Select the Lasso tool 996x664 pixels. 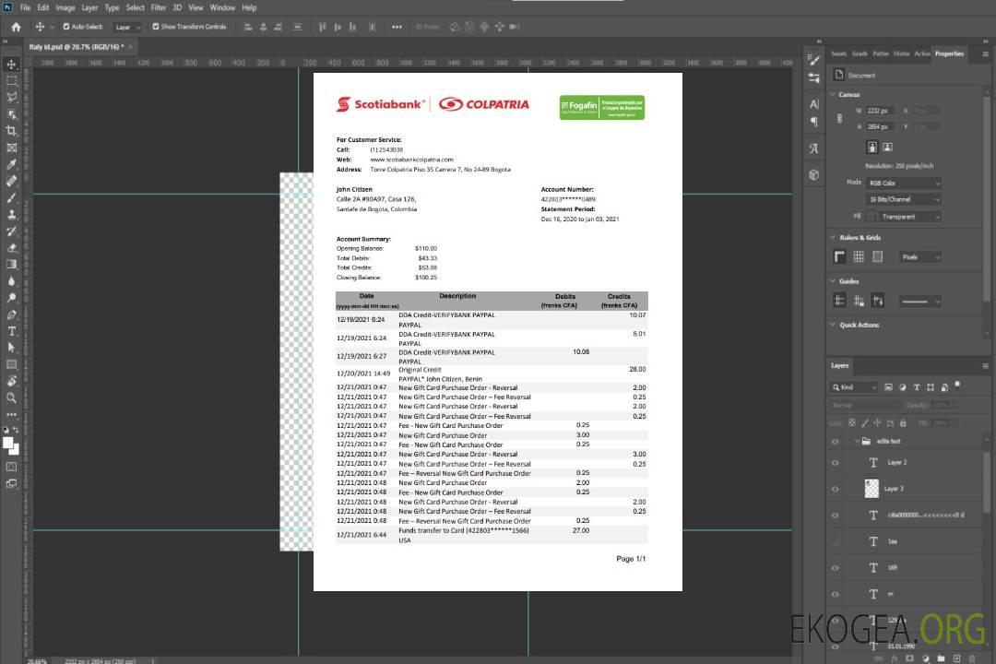pos(11,97)
